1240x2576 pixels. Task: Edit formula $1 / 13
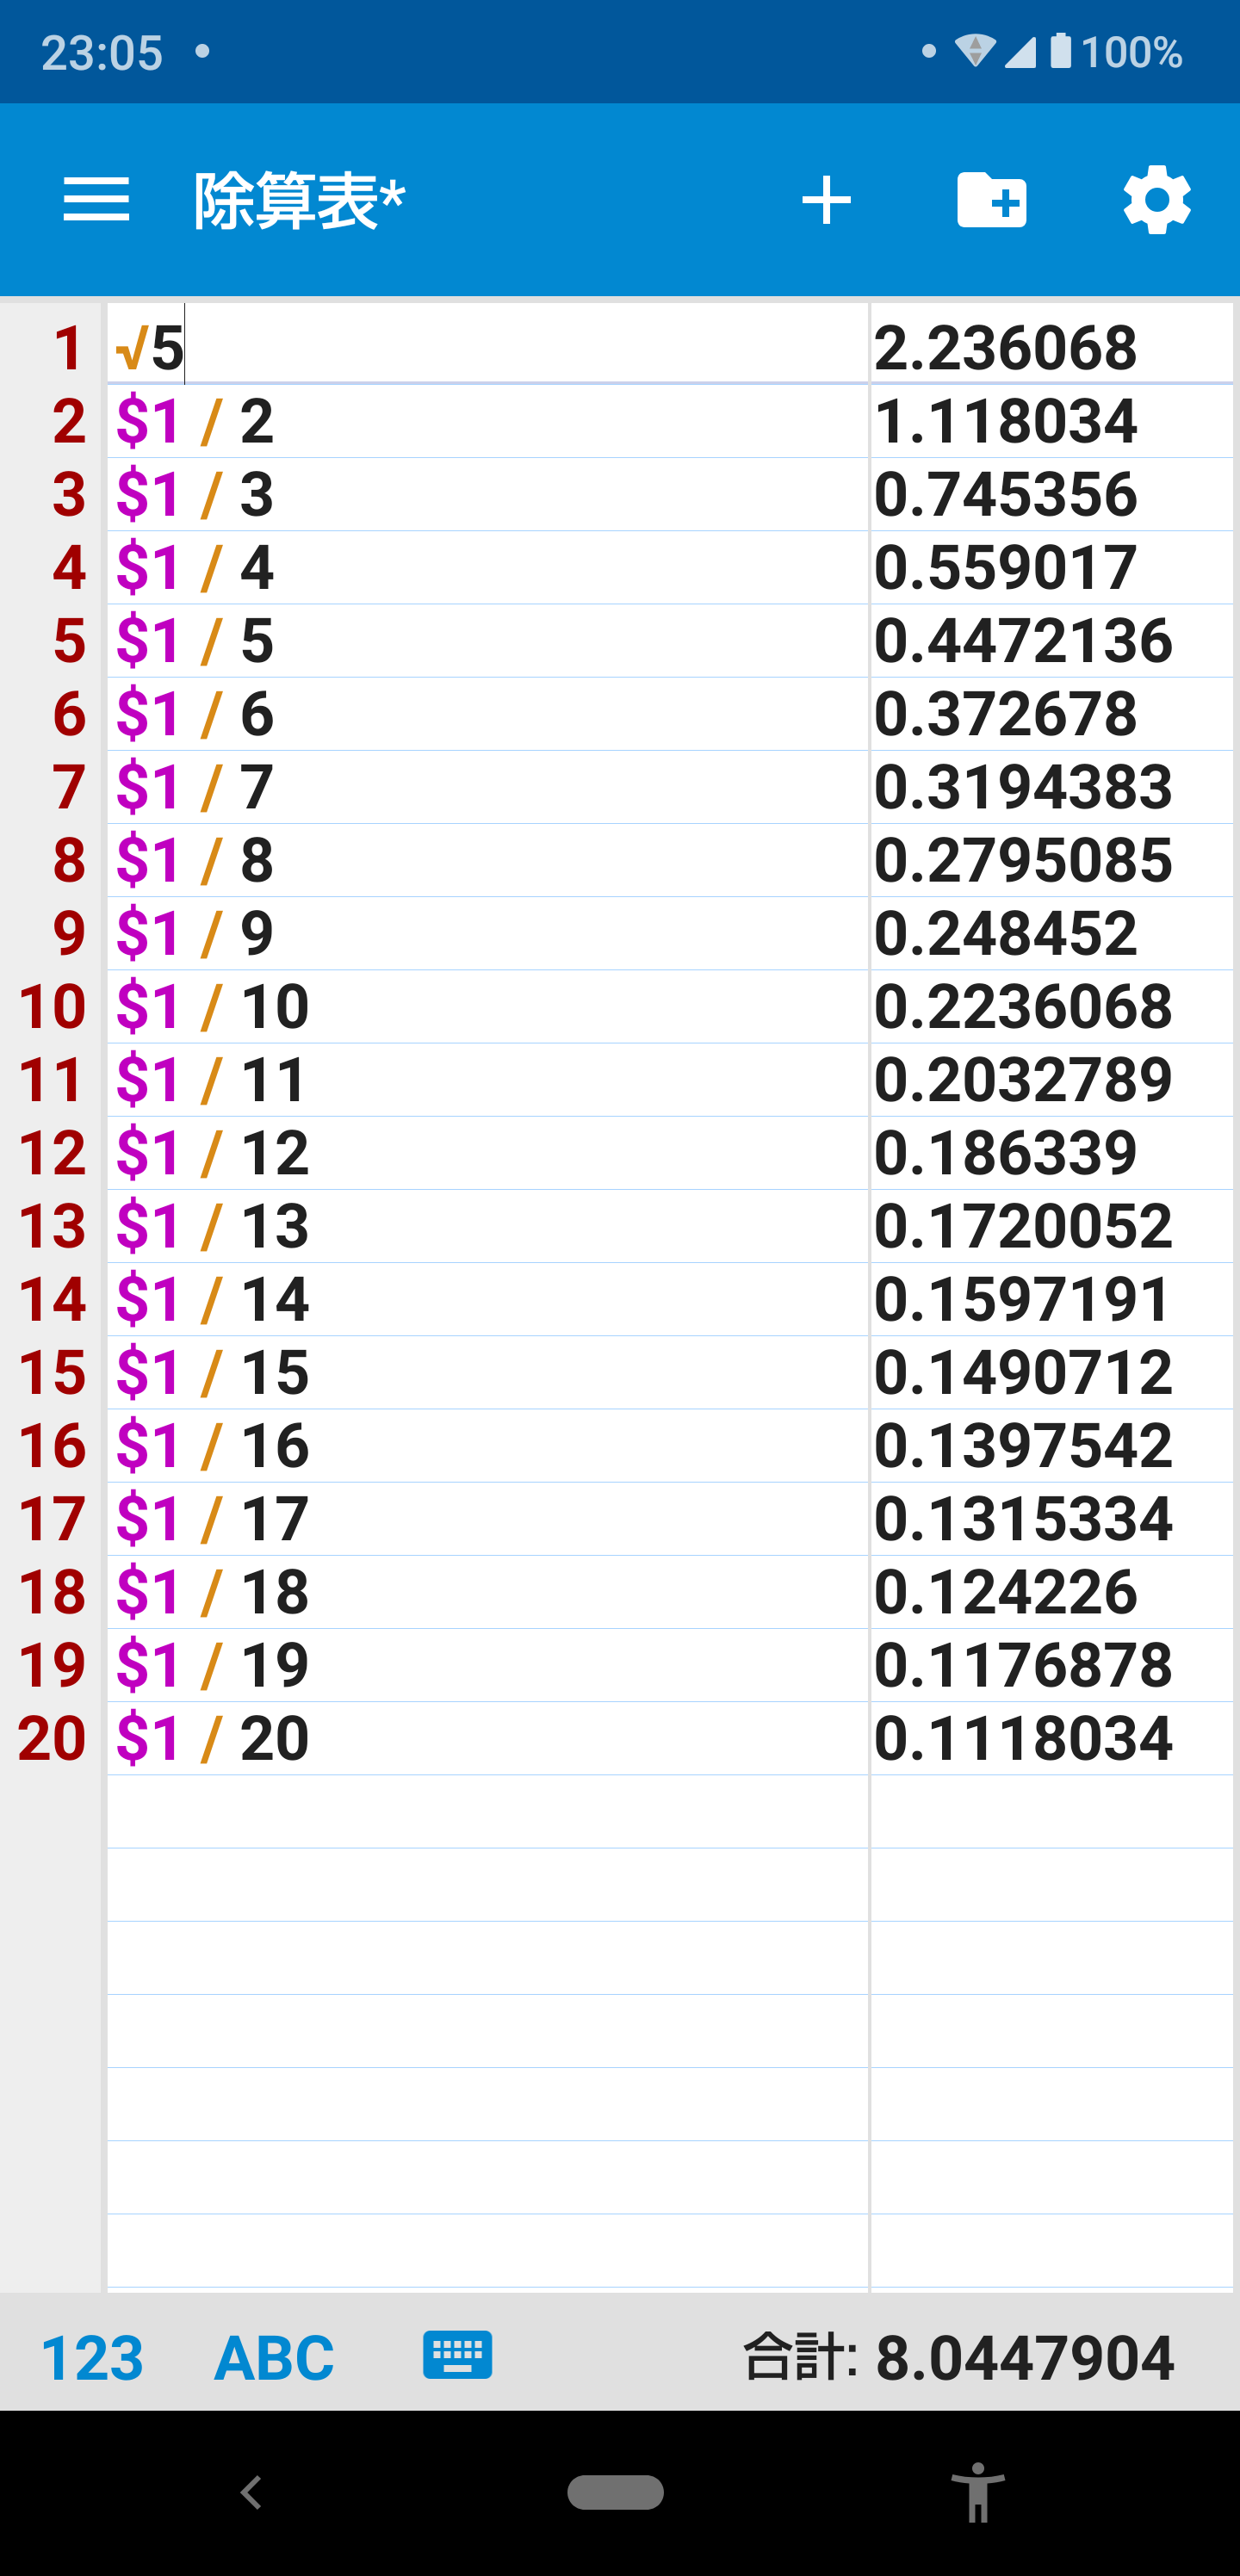[488, 1225]
